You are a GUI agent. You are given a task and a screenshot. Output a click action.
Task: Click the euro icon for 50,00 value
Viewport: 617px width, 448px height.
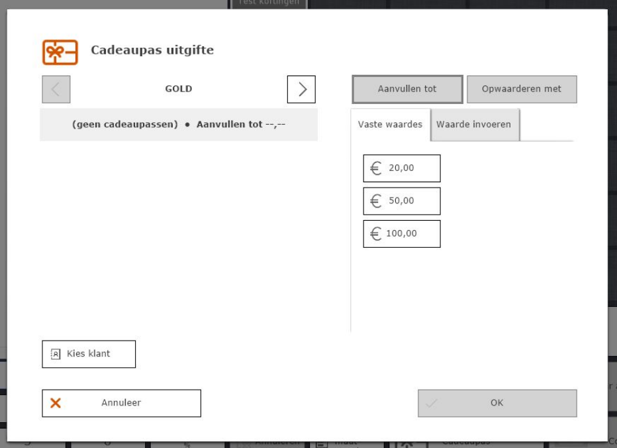click(376, 201)
